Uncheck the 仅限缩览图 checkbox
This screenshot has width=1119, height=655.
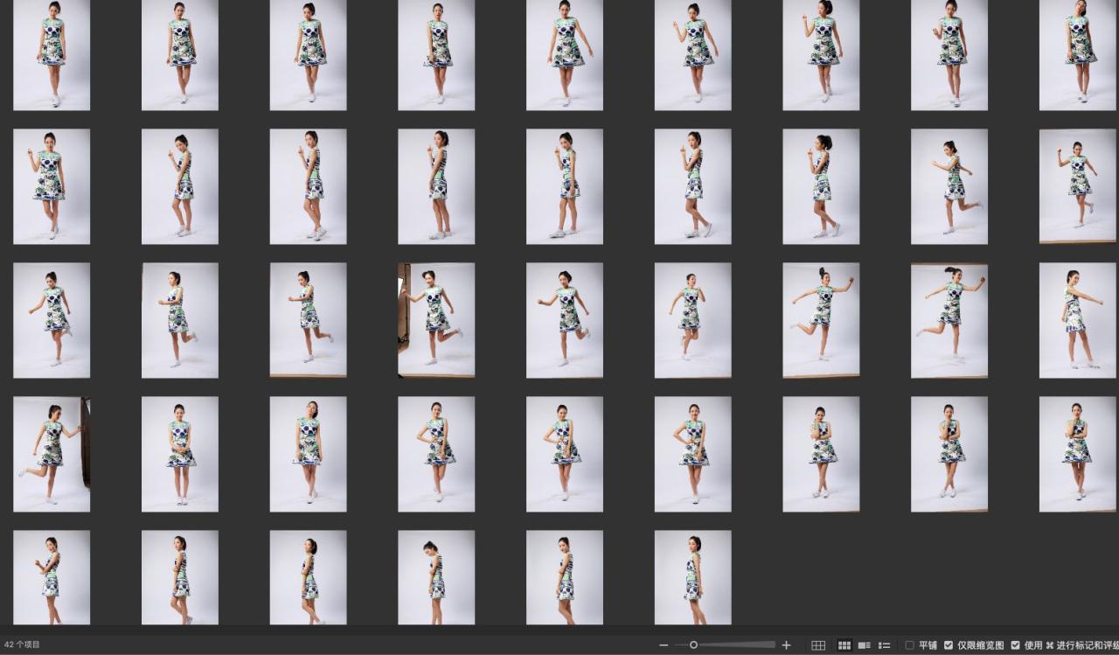coord(949,645)
